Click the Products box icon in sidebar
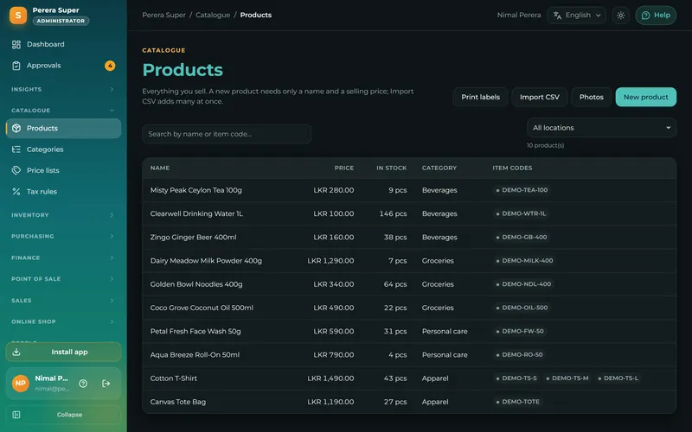This screenshot has width=692, height=432. (16, 128)
